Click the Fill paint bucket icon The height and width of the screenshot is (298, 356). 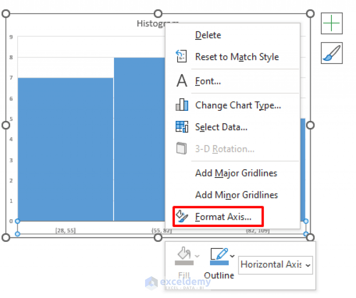(185, 254)
